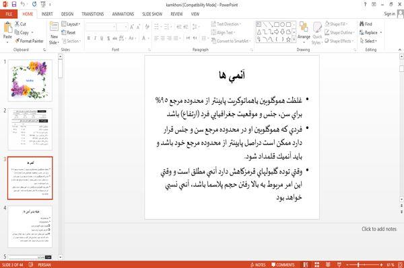
Task: Switch to Normal view in status bar
Action: click(x=306, y=265)
